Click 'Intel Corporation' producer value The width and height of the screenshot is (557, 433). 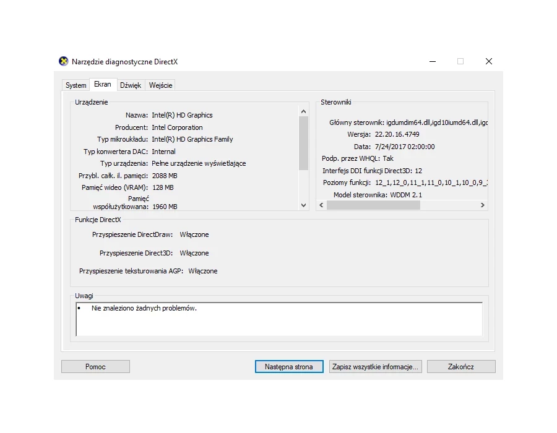click(x=177, y=127)
